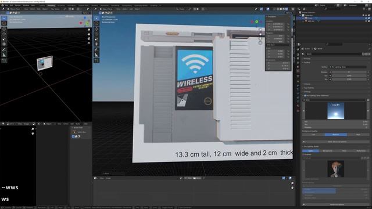Click the properties search field

pos(334,44)
